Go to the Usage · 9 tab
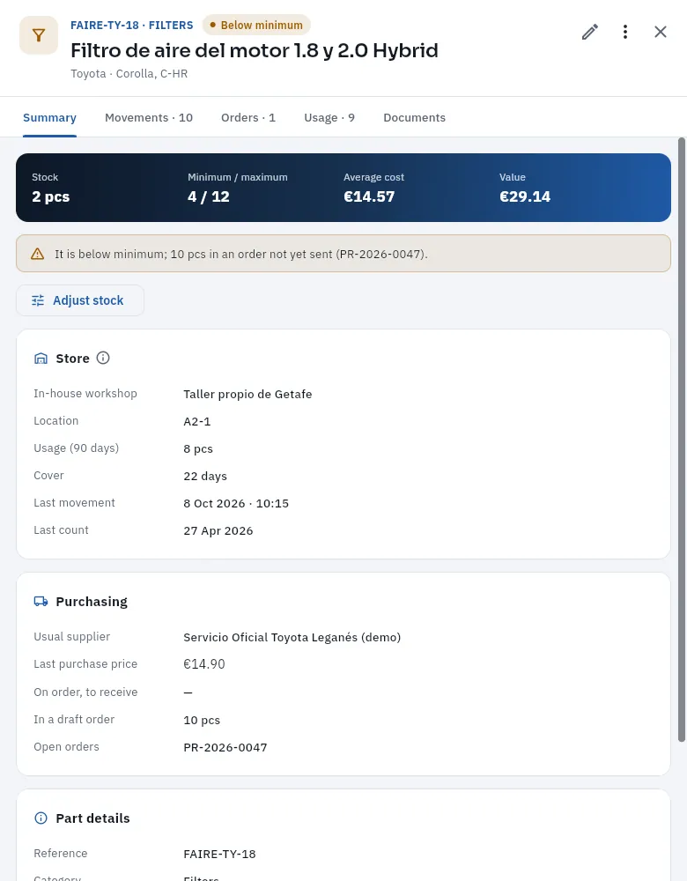 [329, 117]
